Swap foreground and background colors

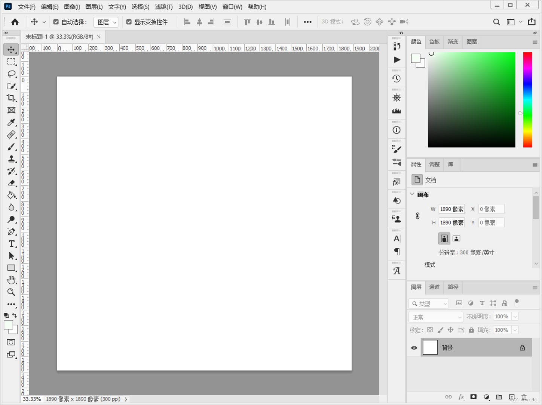coord(15,315)
